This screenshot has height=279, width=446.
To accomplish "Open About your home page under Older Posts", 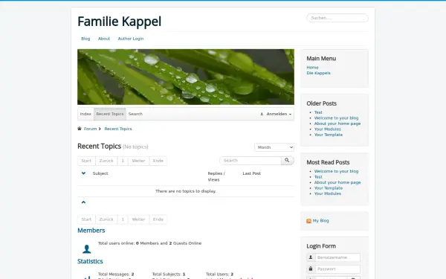I will 337,124.
